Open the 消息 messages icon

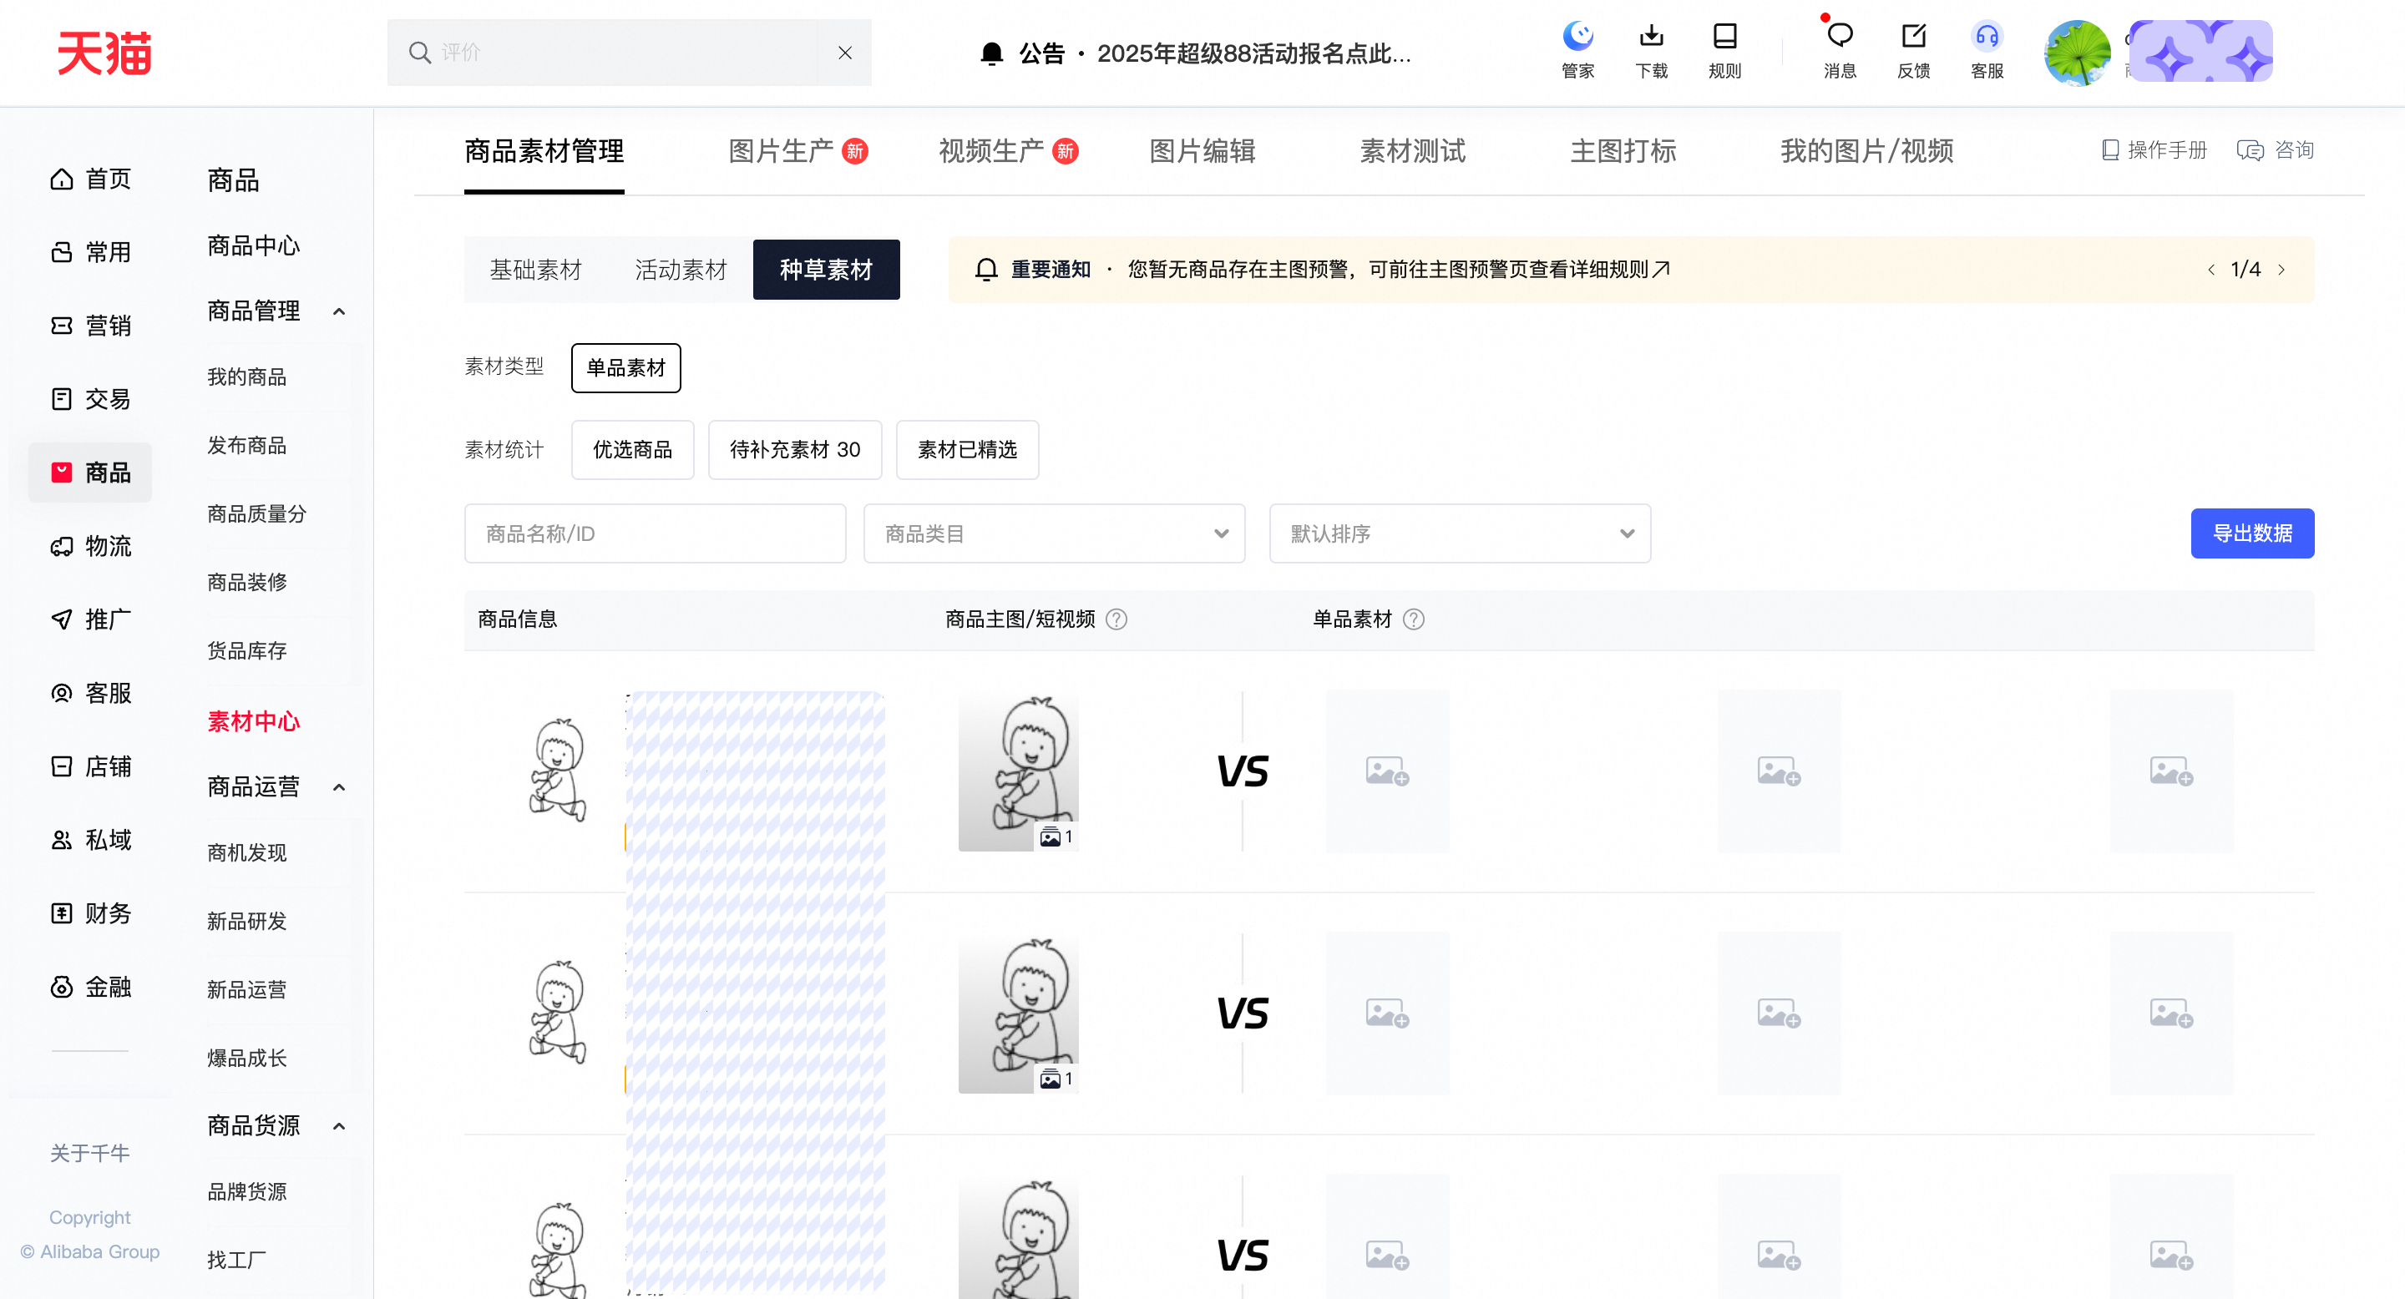1839,50
